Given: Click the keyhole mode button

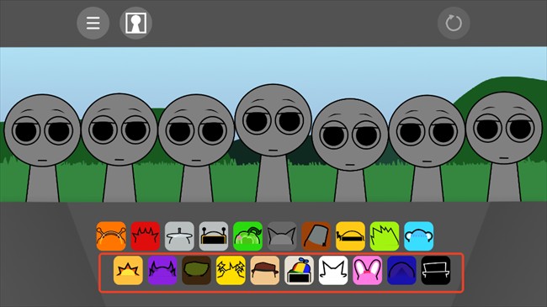Looking at the screenshot, I should (x=135, y=23).
